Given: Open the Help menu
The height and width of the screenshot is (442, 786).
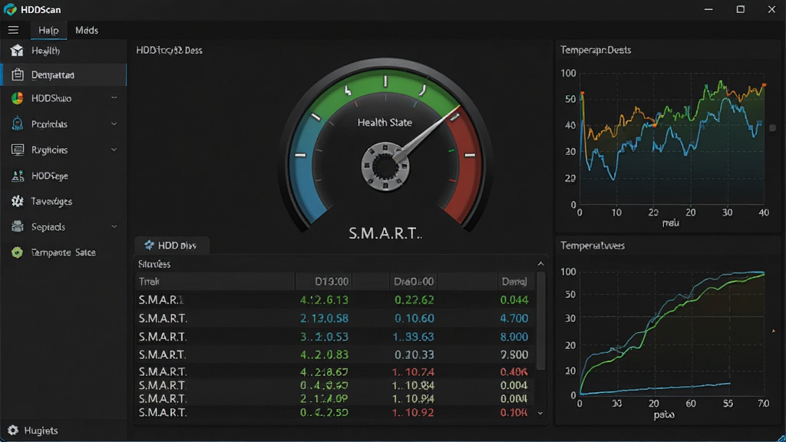Looking at the screenshot, I should [48, 30].
